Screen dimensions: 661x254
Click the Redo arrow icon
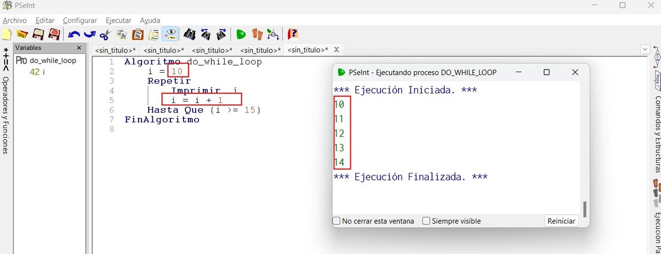click(89, 35)
